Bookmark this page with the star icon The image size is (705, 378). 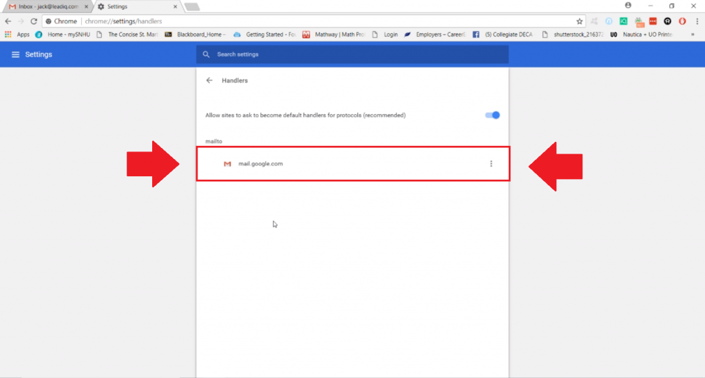[580, 21]
